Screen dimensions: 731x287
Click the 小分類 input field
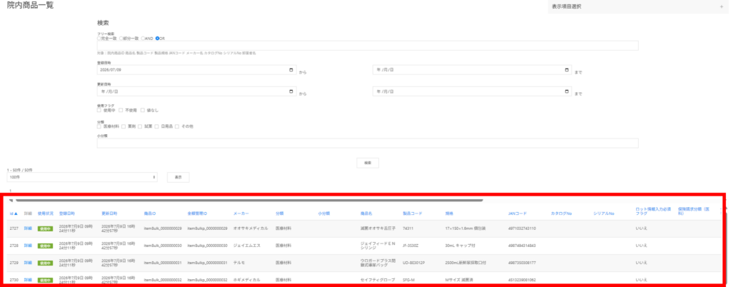[368, 143]
